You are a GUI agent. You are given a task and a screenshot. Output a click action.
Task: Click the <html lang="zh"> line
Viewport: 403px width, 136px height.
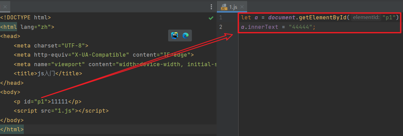tap(27, 27)
